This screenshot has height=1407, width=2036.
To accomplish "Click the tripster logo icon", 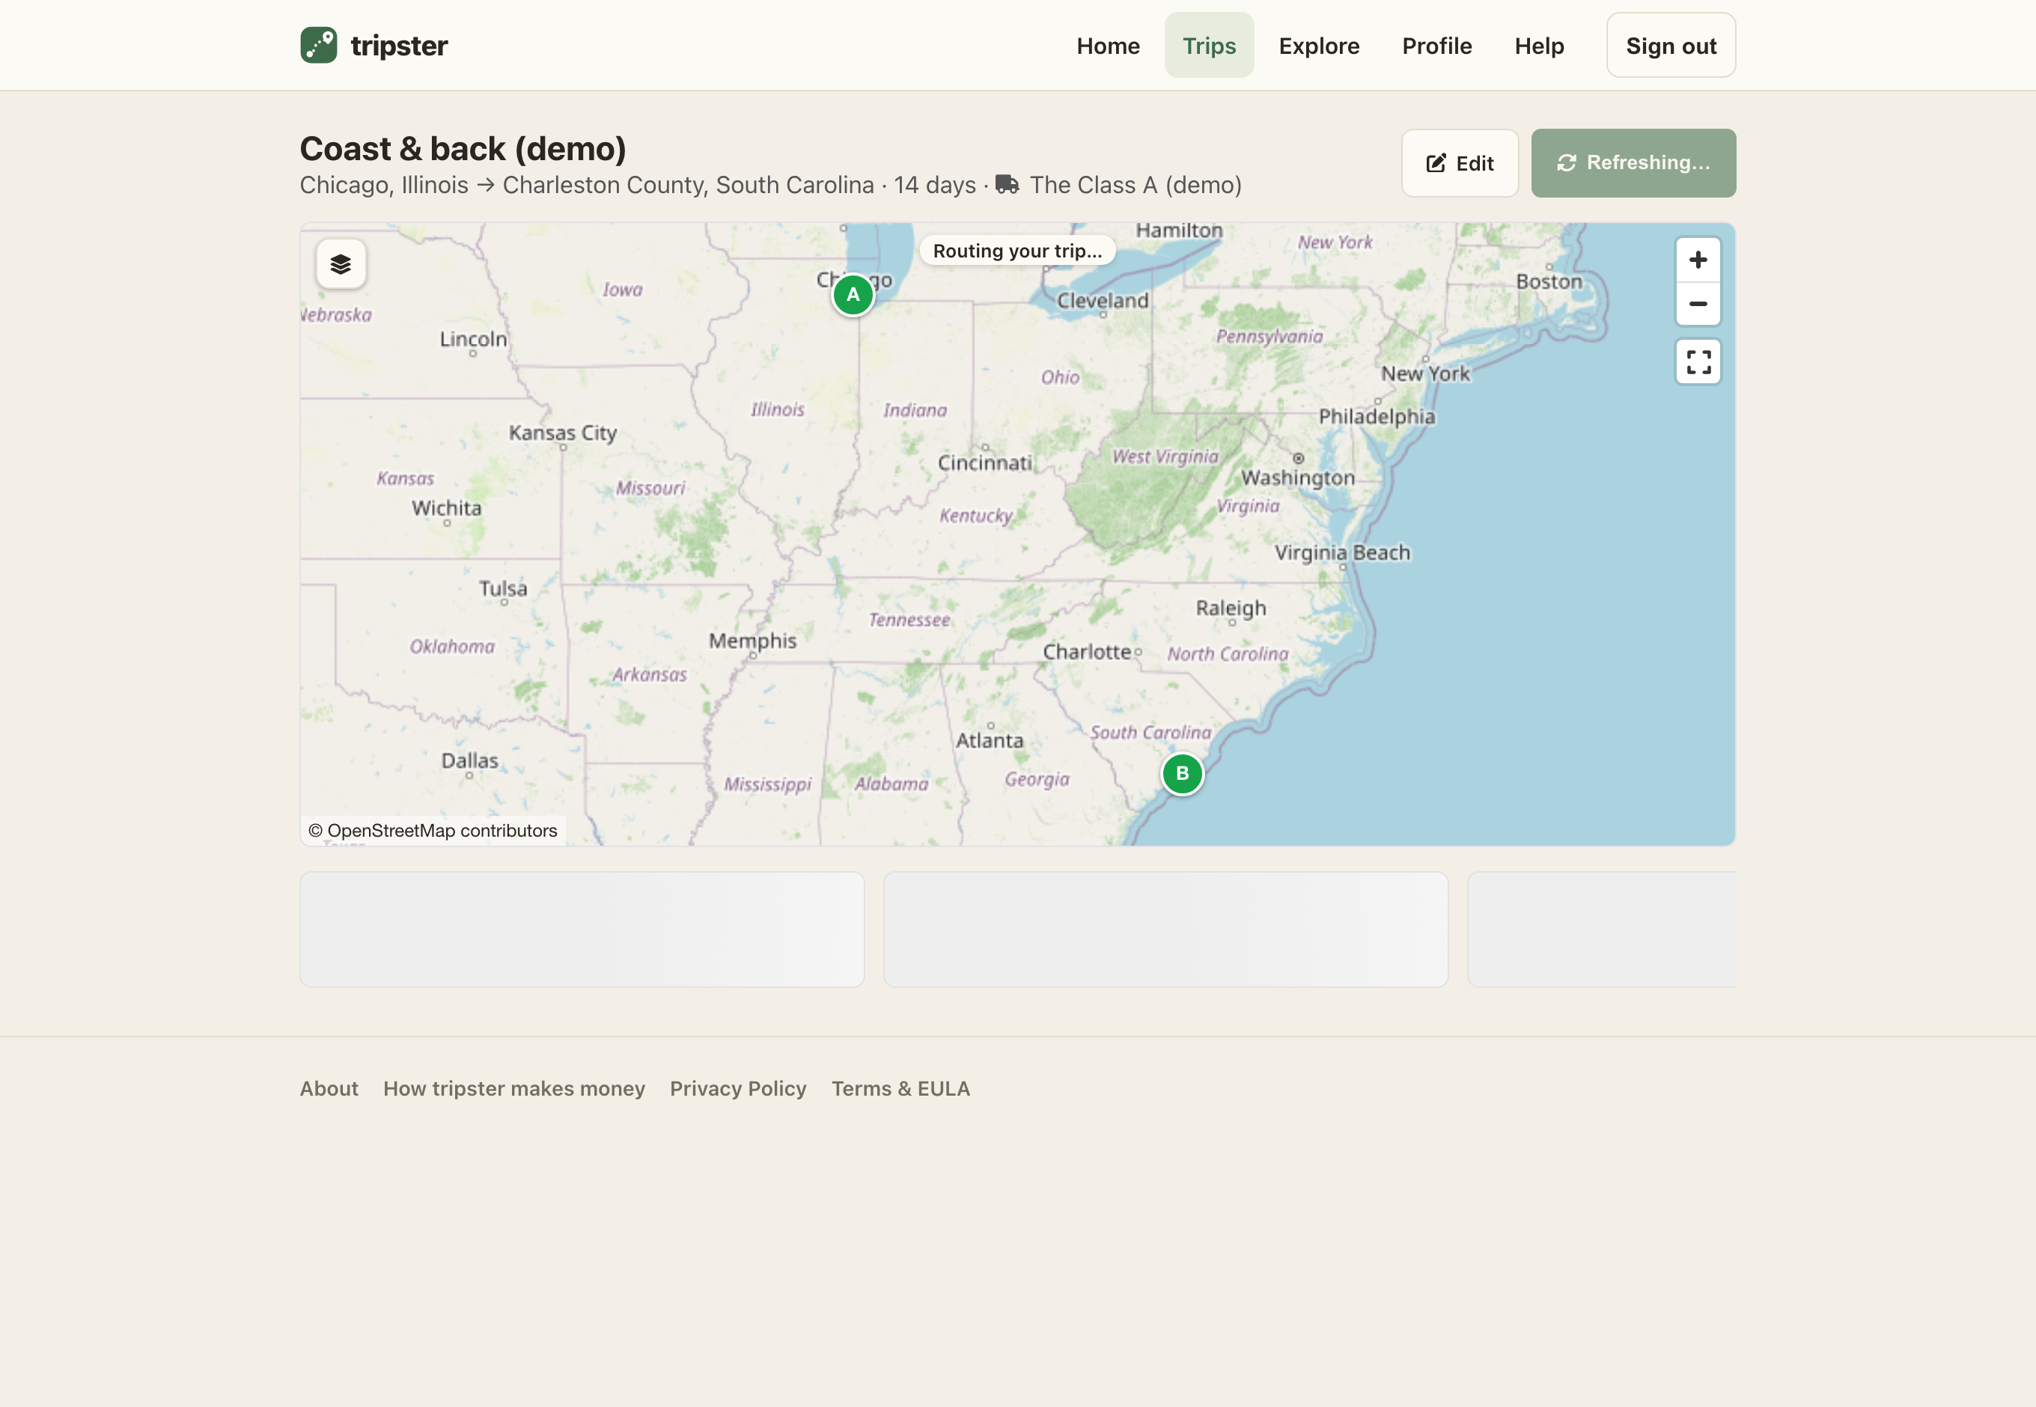I will [318, 45].
